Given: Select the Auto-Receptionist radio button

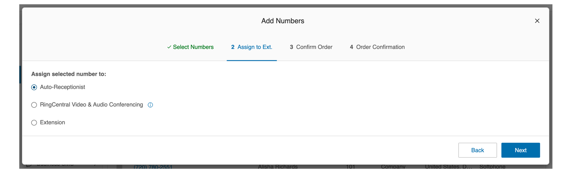Looking at the screenshot, I should [34, 87].
